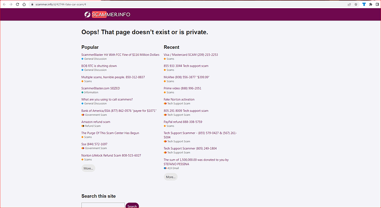Image resolution: width=381 pixels, height=208 pixels.
Task: Click Information category under ScammerBlaster.com SEIZED
Action: click(x=90, y=93)
